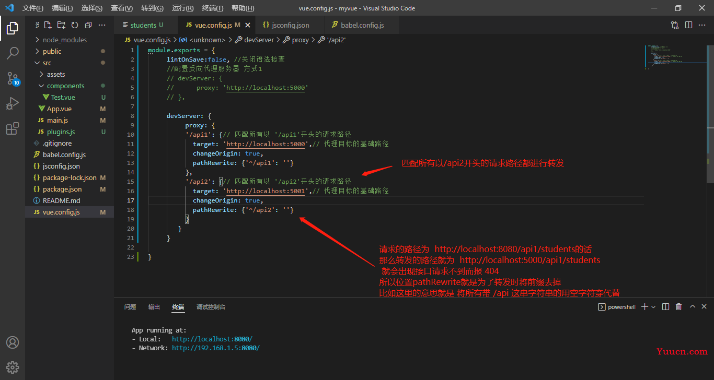Open changes compare icon in editor toolbar
Screen dimensions: 714x380
(675, 25)
